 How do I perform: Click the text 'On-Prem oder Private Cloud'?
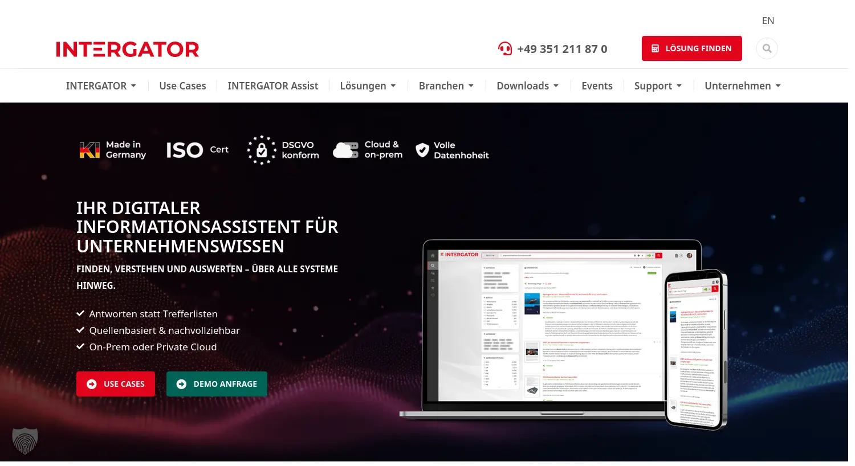tap(153, 347)
